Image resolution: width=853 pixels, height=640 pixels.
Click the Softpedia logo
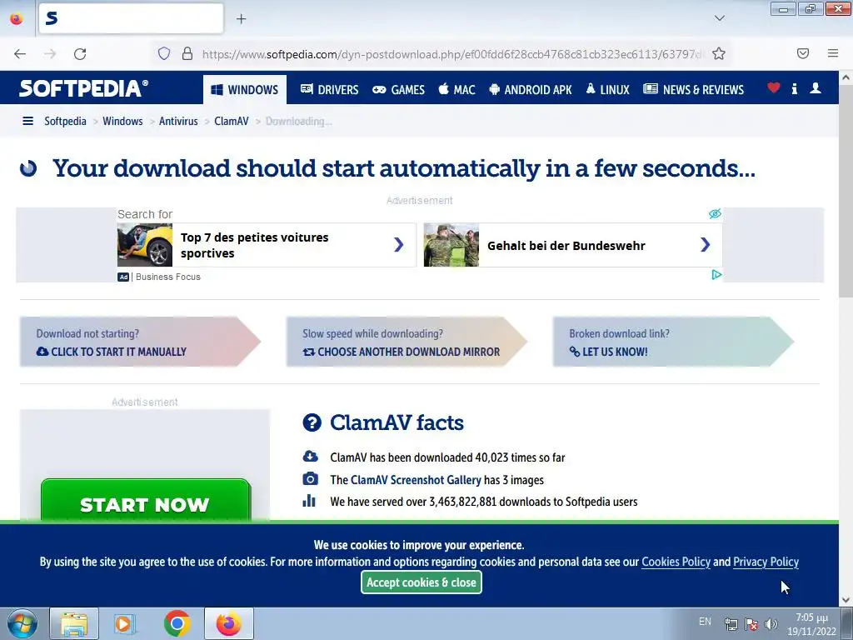coord(83,88)
